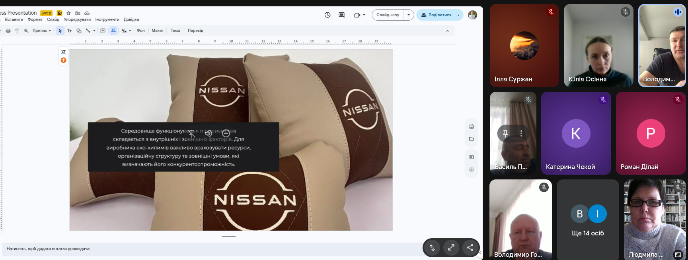The image size is (688, 260).
Task: Toggle the cursor select tool
Action: [x=60, y=31]
